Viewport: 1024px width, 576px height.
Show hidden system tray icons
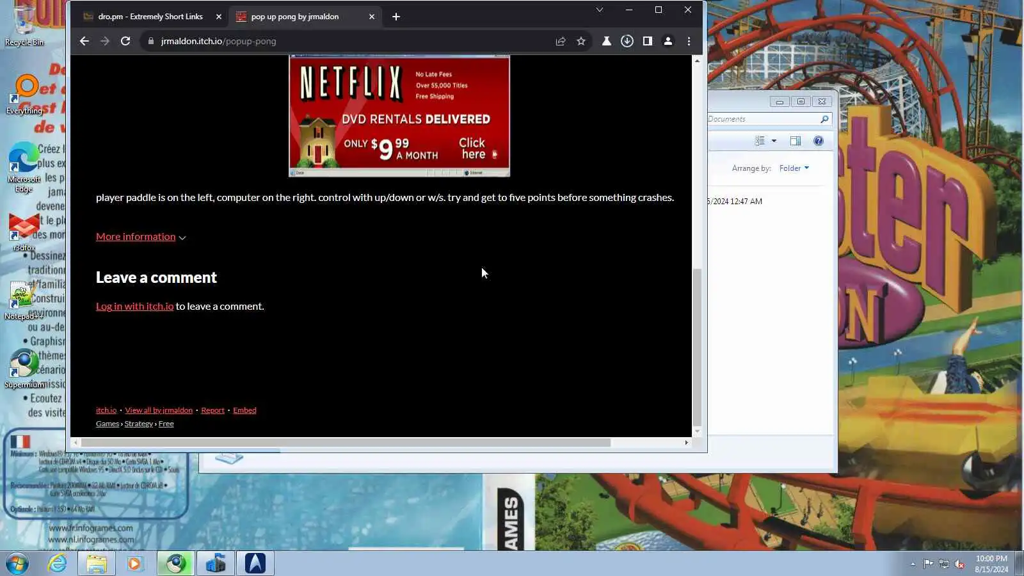pyautogui.click(x=913, y=564)
